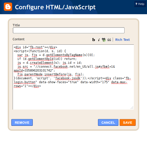Image resolution: width=147 pixels, height=155 pixels.
Task: Grab the textarea resize handle corner
Action: [x=132, y=107]
